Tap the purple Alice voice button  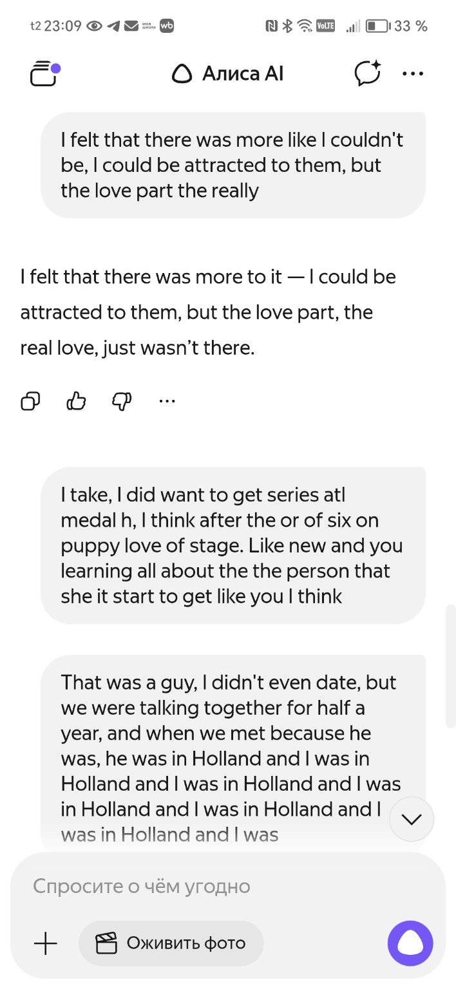click(410, 944)
